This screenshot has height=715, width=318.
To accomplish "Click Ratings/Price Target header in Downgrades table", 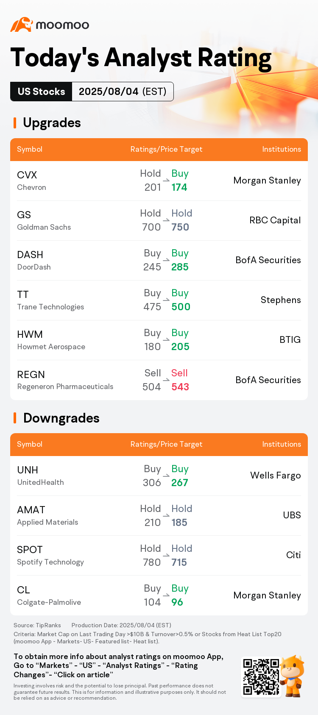I will pos(166,444).
